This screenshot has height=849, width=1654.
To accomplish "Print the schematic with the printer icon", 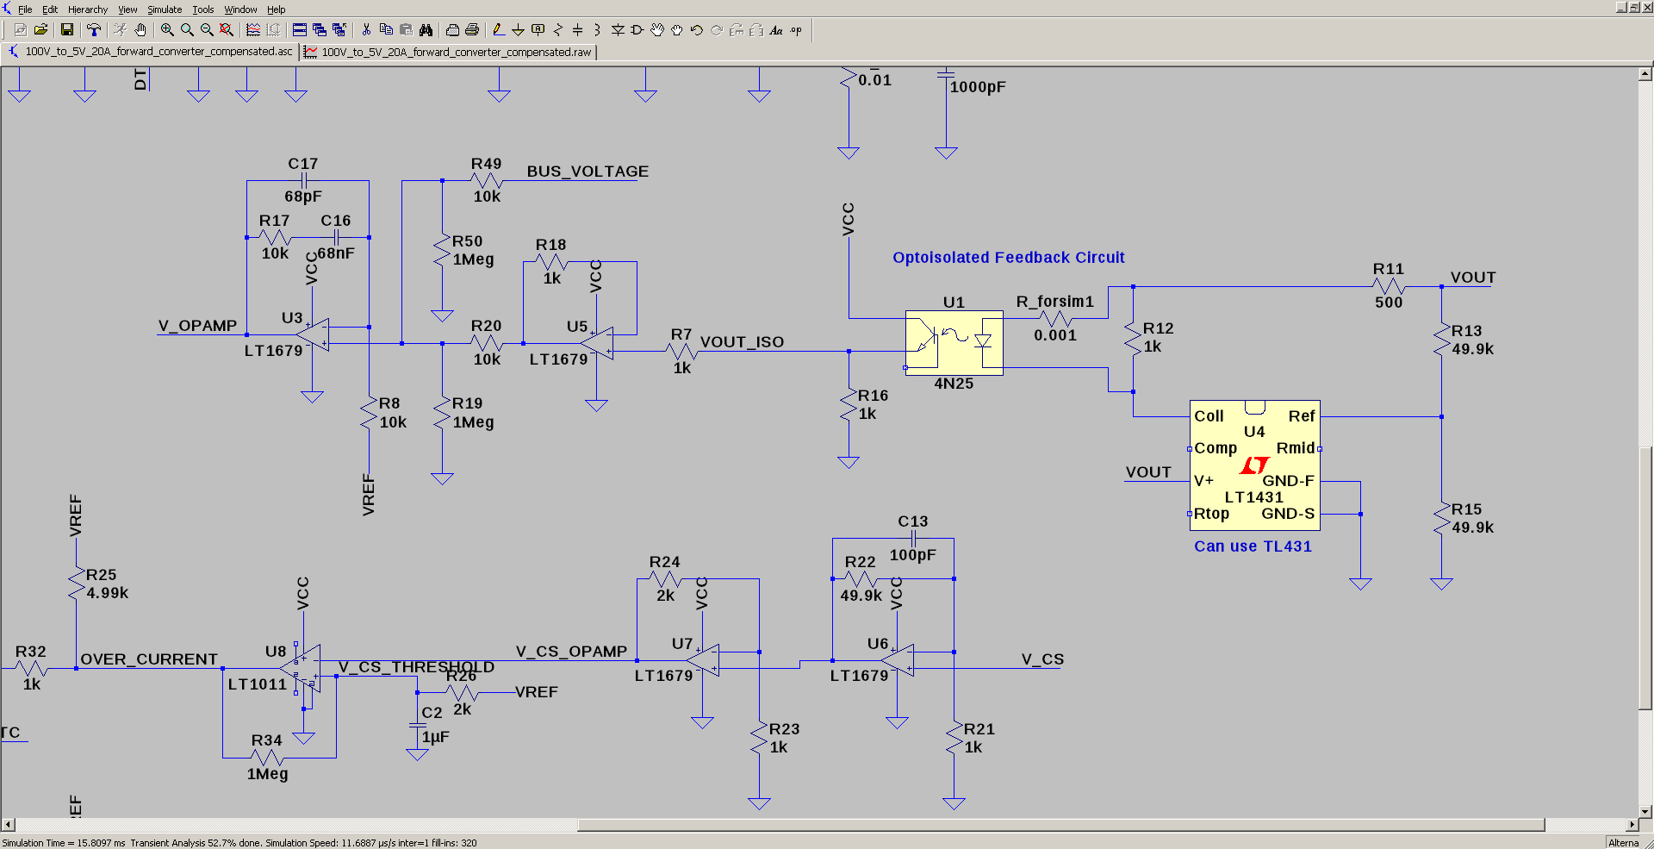I will [472, 30].
